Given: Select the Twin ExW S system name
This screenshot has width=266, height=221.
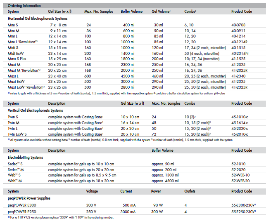Looking at the screenshot, I should (17, 134).
